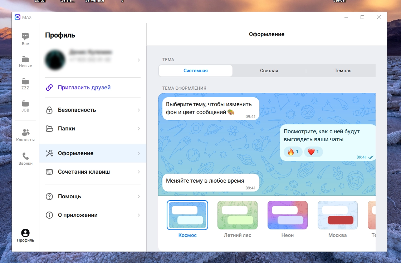Open the Помощь settings item

click(x=93, y=197)
